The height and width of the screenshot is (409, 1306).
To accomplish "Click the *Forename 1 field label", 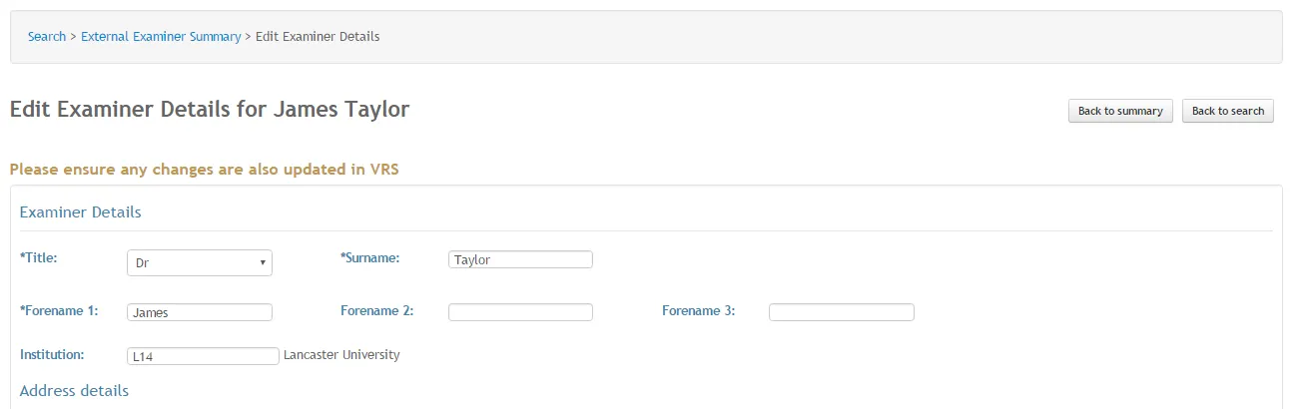I will click(59, 310).
